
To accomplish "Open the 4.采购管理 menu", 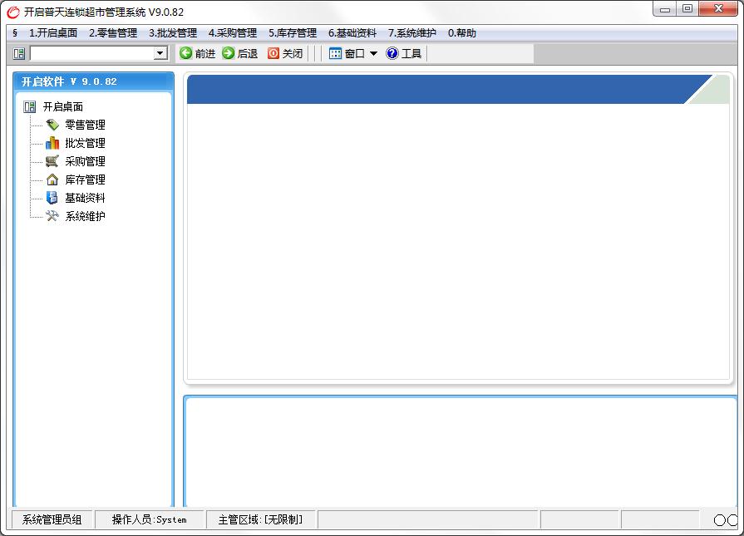I will point(233,32).
